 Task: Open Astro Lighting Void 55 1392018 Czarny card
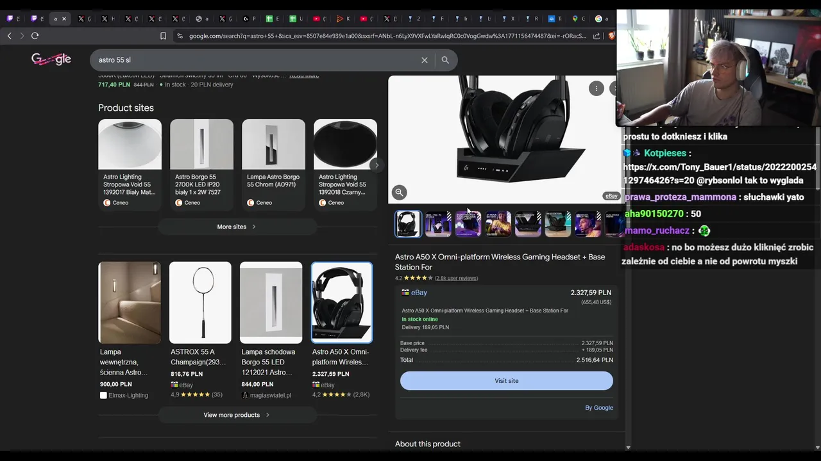coord(345,165)
